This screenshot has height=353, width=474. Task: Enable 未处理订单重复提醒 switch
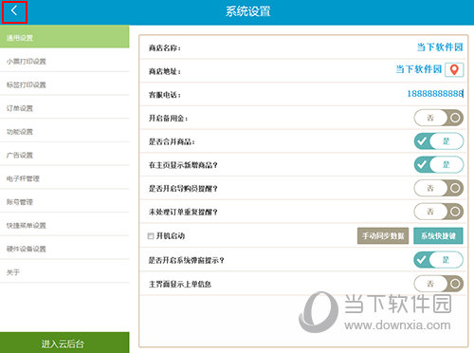(x=439, y=212)
